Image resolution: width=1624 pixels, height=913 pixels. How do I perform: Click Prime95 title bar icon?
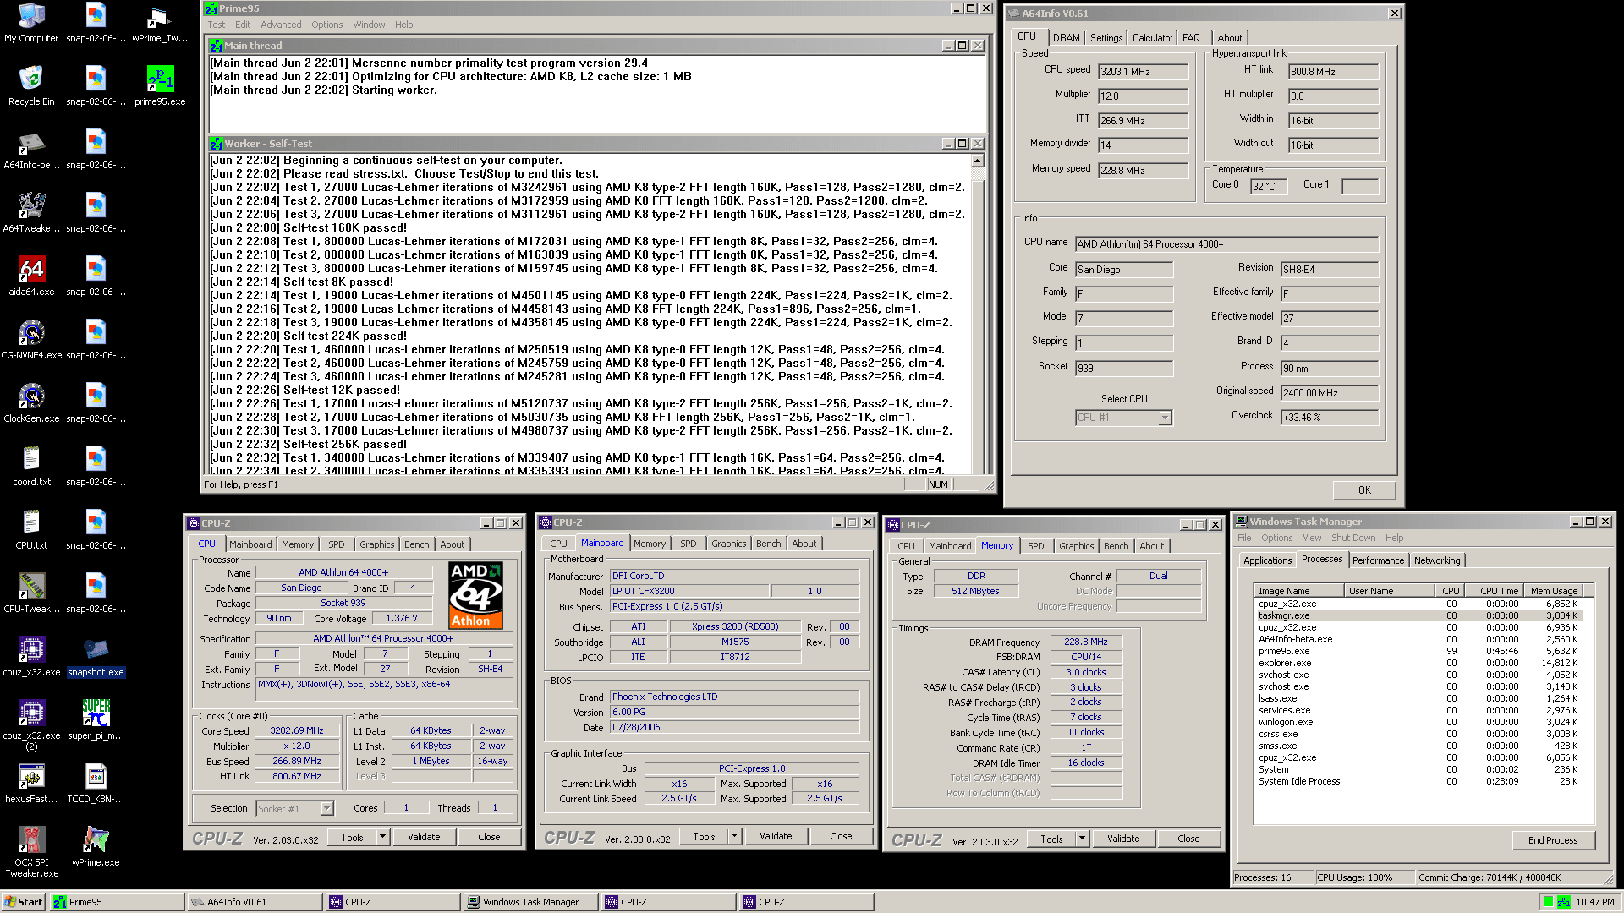coord(211,8)
